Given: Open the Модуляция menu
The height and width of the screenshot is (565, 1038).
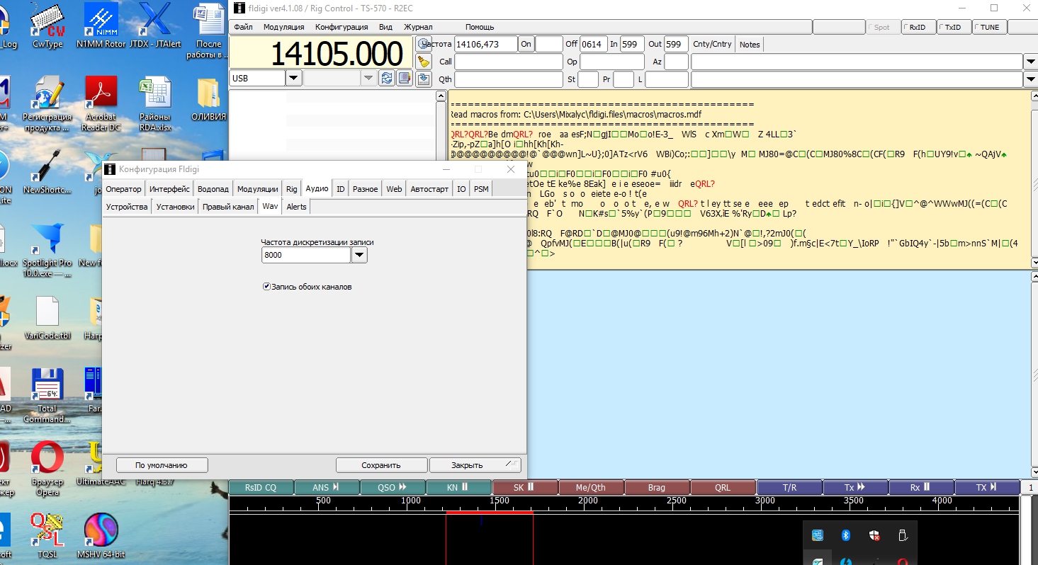Looking at the screenshot, I should click(x=283, y=27).
